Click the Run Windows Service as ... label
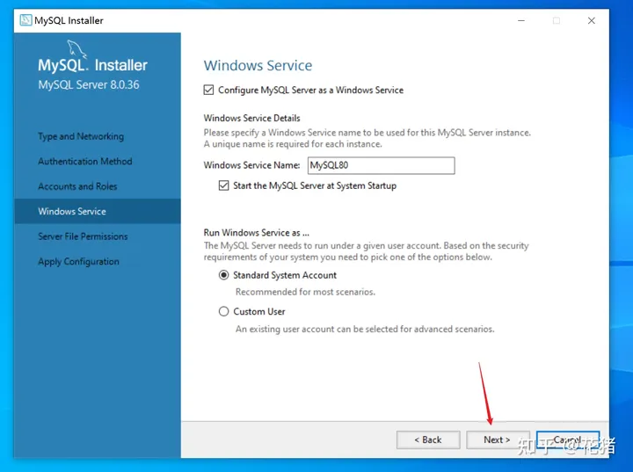633x472 pixels. (x=257, y=233)
